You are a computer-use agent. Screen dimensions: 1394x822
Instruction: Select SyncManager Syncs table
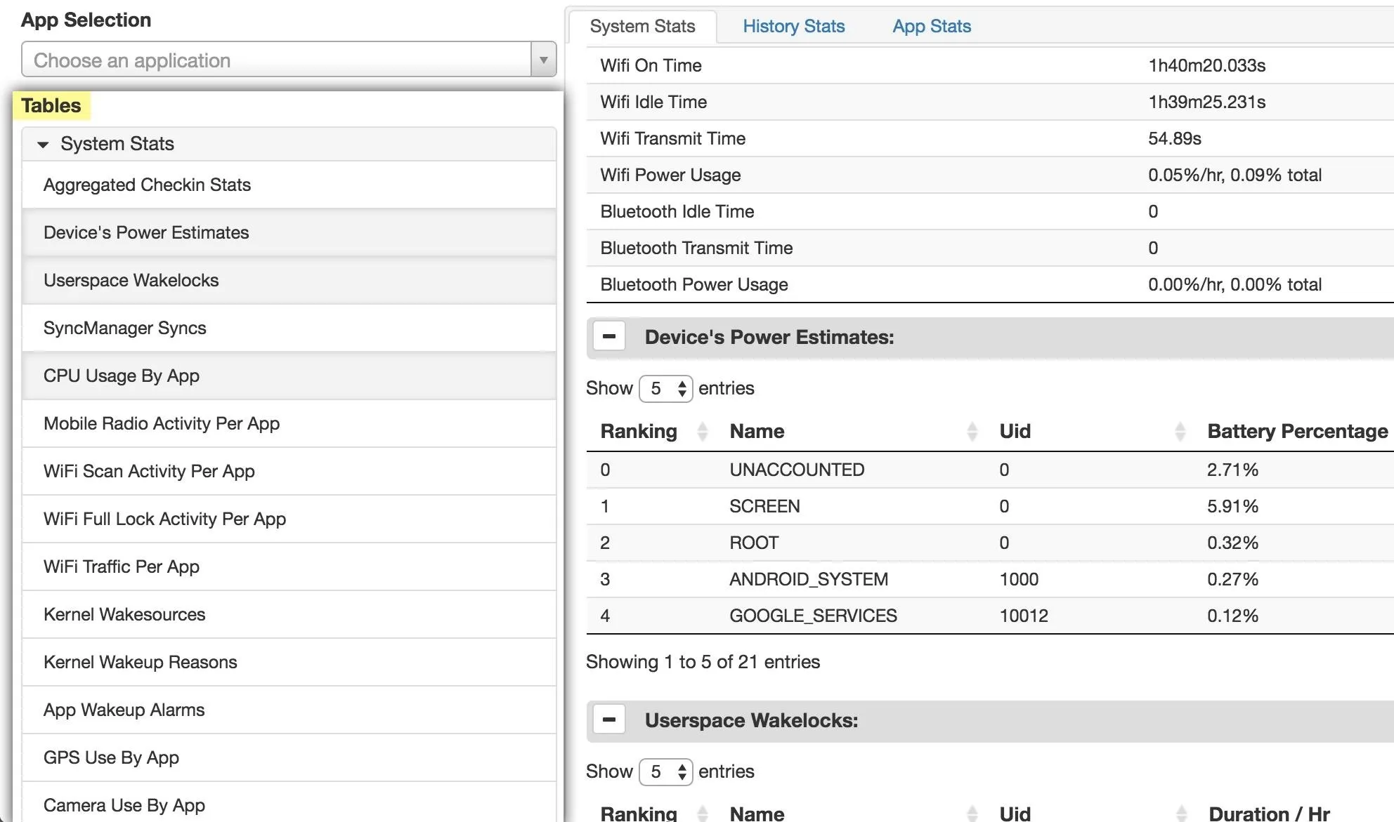(289, 328)
